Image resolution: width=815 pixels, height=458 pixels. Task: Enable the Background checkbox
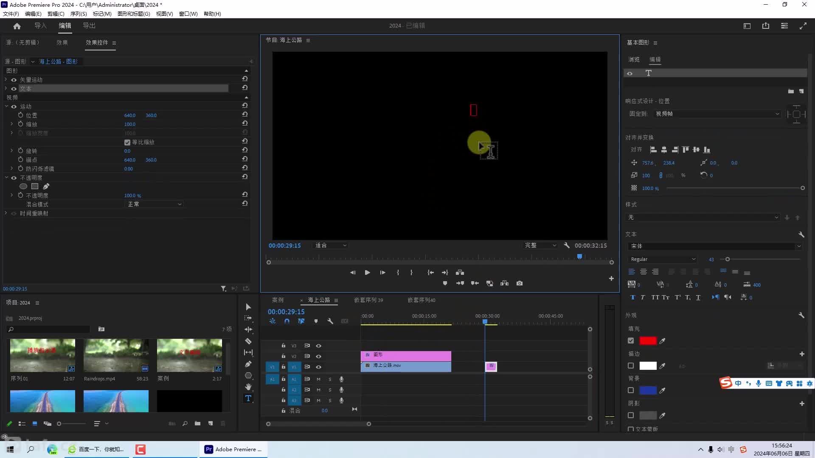pyautogui.click(x=631, y=390)
